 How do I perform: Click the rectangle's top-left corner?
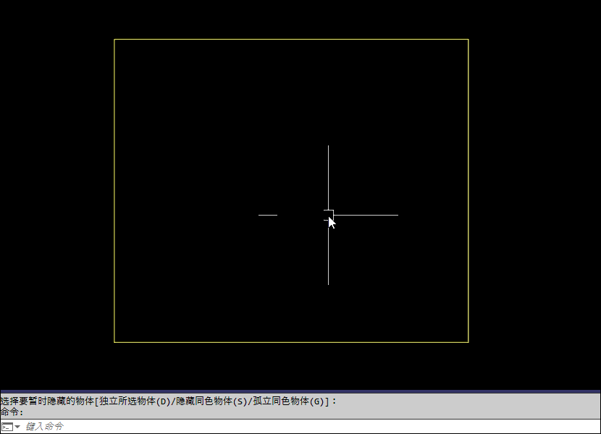coord(114,39)
